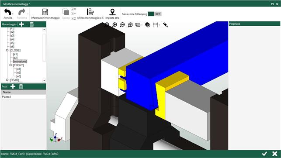Click the Annulla undo arrow icon
Viewport: 281px width, 158px height.
click(7, 12)
